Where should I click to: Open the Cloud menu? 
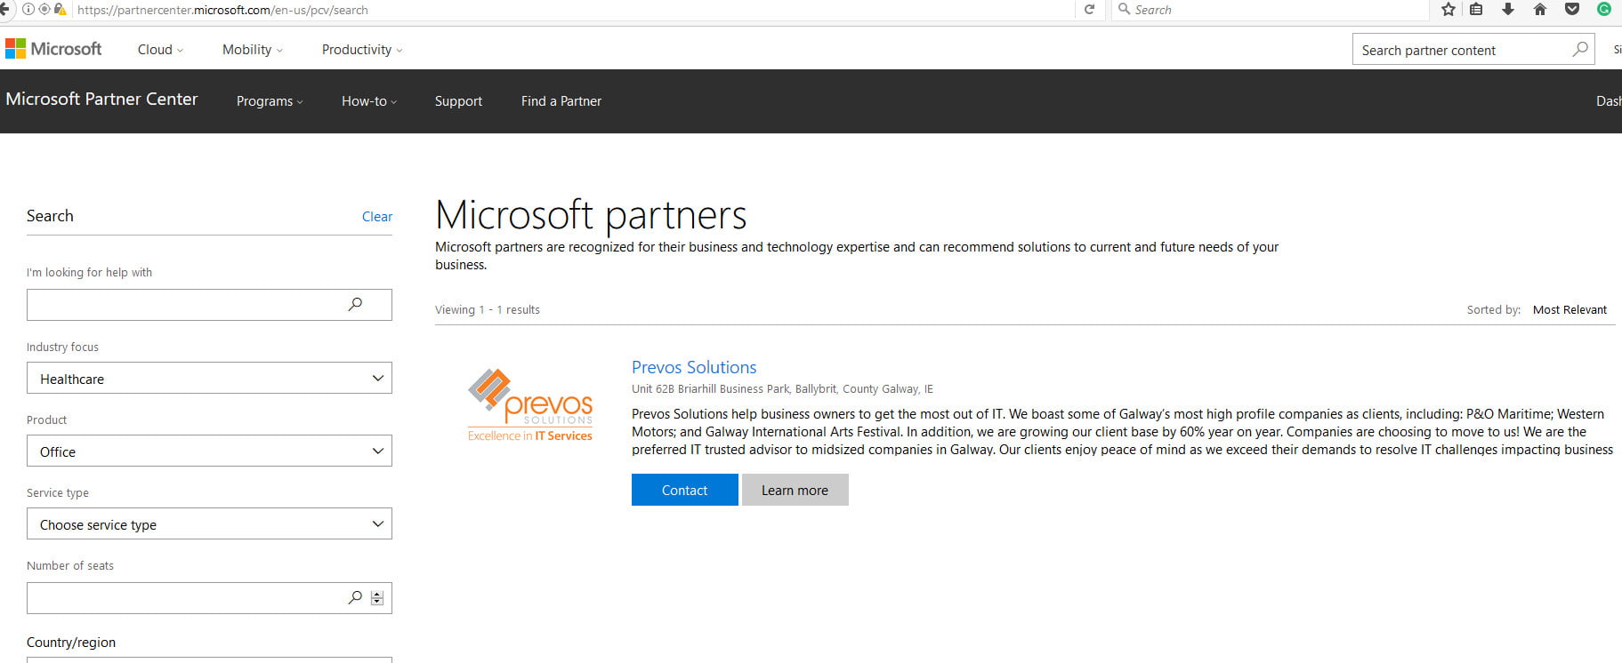[160, 50]
